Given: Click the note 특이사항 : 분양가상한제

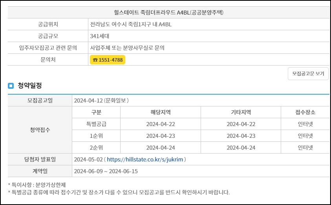Looking at the screenshot, I should tap(37, 185).
